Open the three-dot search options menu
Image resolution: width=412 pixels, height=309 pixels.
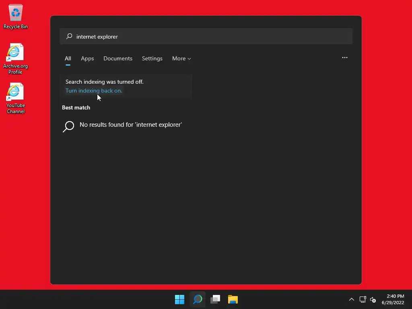pos(344,58)
